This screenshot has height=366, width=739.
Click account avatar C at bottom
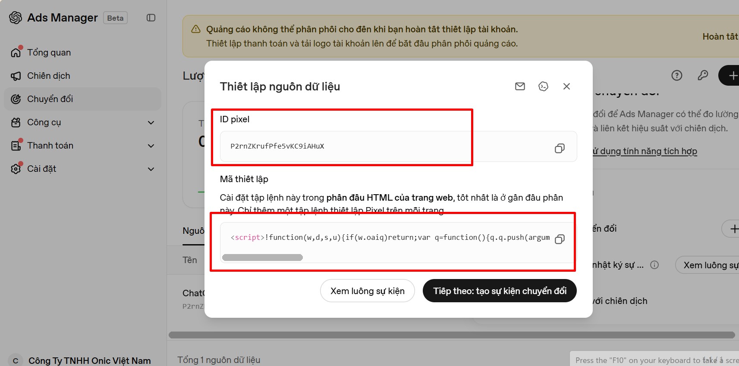(16, 360)
